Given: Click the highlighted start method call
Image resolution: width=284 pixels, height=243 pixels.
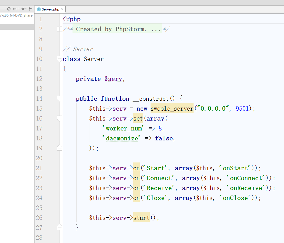Looking at the screenshot, I should 141,218.
